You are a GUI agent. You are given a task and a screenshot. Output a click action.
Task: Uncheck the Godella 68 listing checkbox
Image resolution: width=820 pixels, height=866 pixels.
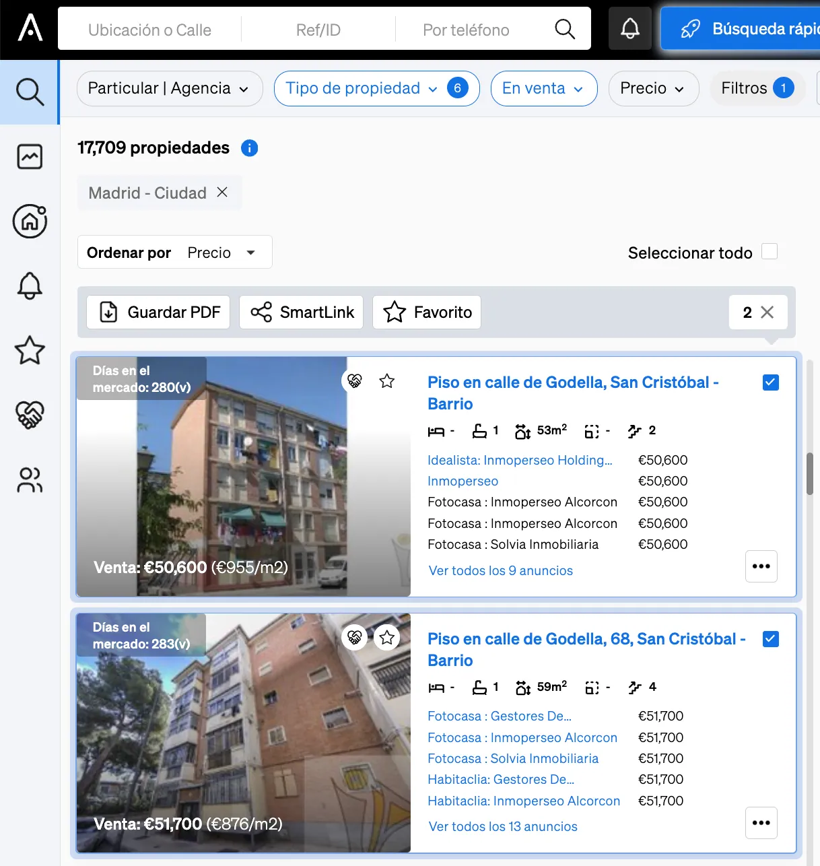tap(771, 639)
